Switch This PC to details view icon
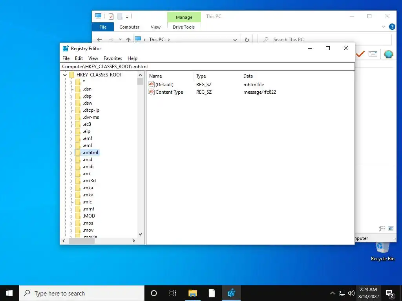Screen dimensions: 402x301 pos(382,228)
